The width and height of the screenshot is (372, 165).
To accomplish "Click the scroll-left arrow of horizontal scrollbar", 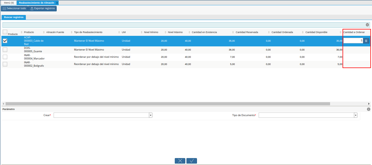I will [3, 104].
